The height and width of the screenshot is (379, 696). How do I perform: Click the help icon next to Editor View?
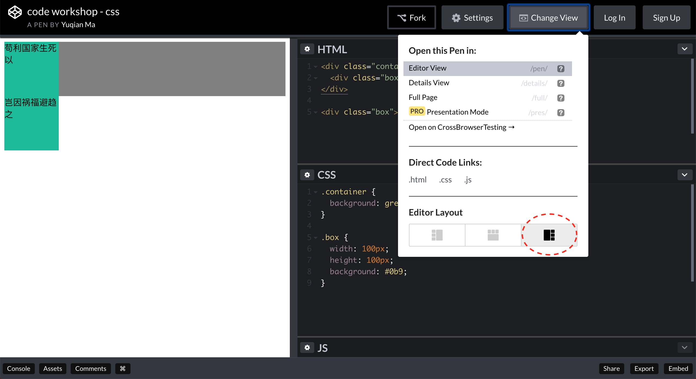coord(561,68)
